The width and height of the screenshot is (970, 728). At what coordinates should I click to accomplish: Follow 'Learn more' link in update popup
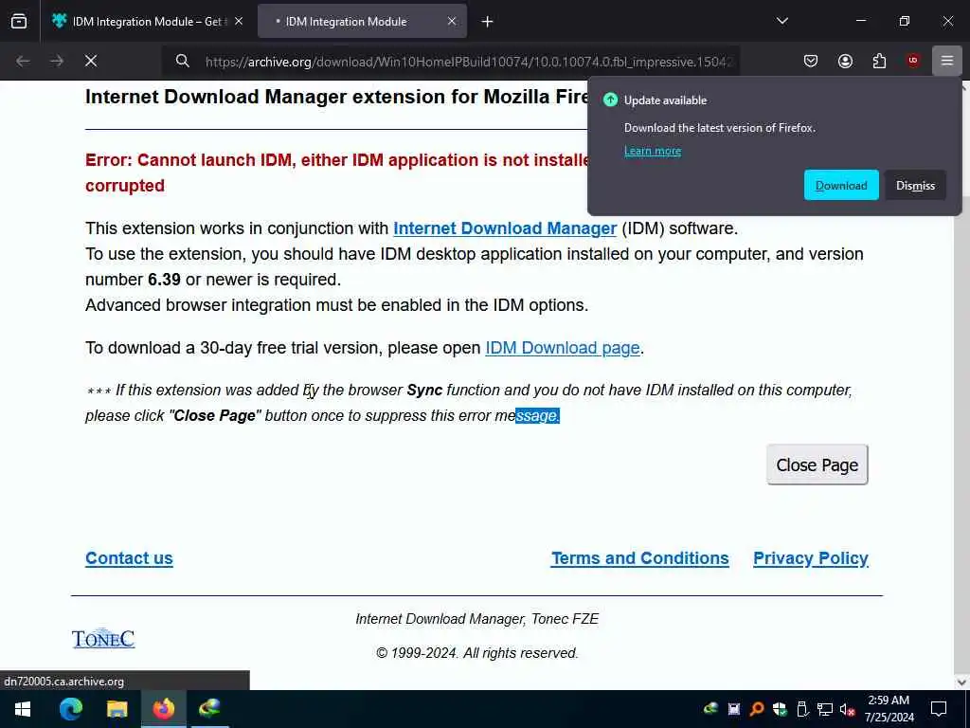pyautogui.click(x=652, y=151)
